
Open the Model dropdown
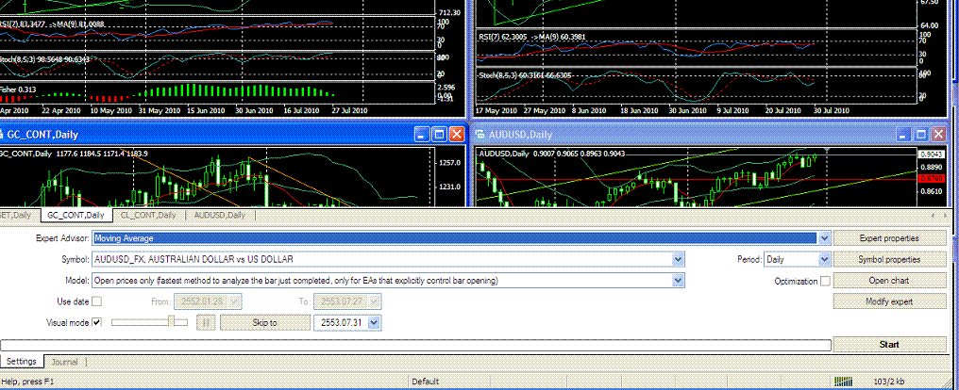(x=678, y=280)
